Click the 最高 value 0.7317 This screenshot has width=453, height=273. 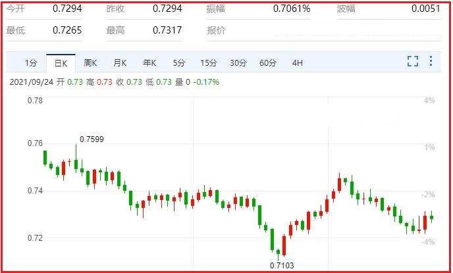tap(167, 30)
